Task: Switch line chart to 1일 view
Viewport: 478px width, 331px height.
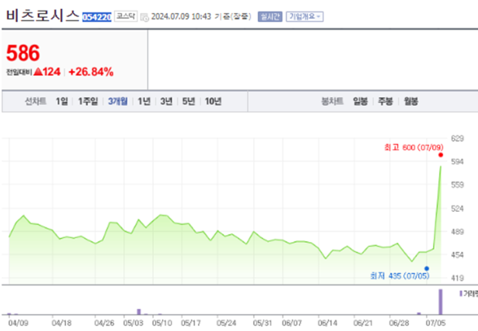Action: point(62,101)
